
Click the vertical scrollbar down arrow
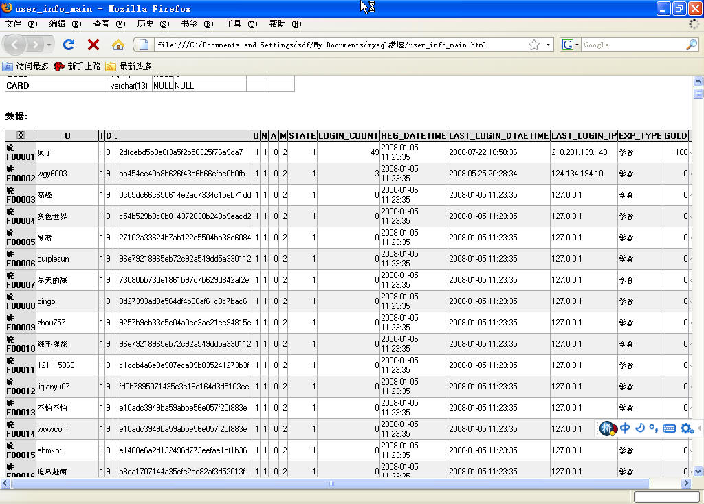tap(698, 471)
